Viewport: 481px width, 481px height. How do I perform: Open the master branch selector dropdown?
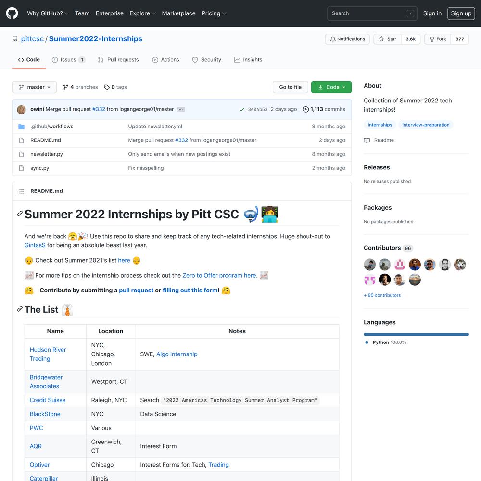tap(34, 87)
